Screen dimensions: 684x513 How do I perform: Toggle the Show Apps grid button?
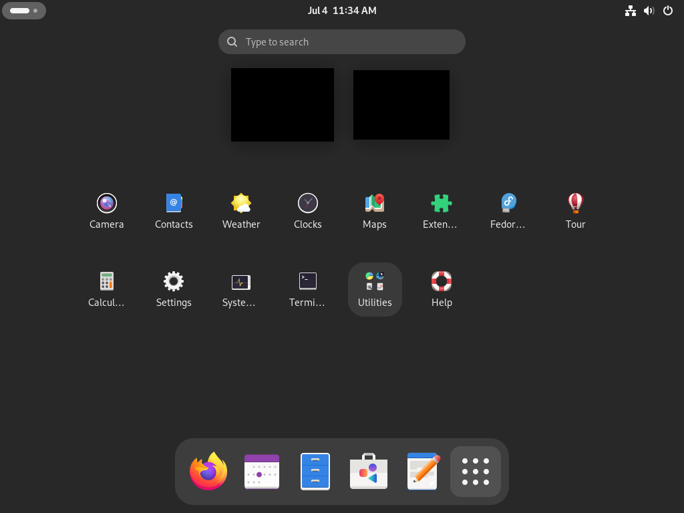click(476, 471)
